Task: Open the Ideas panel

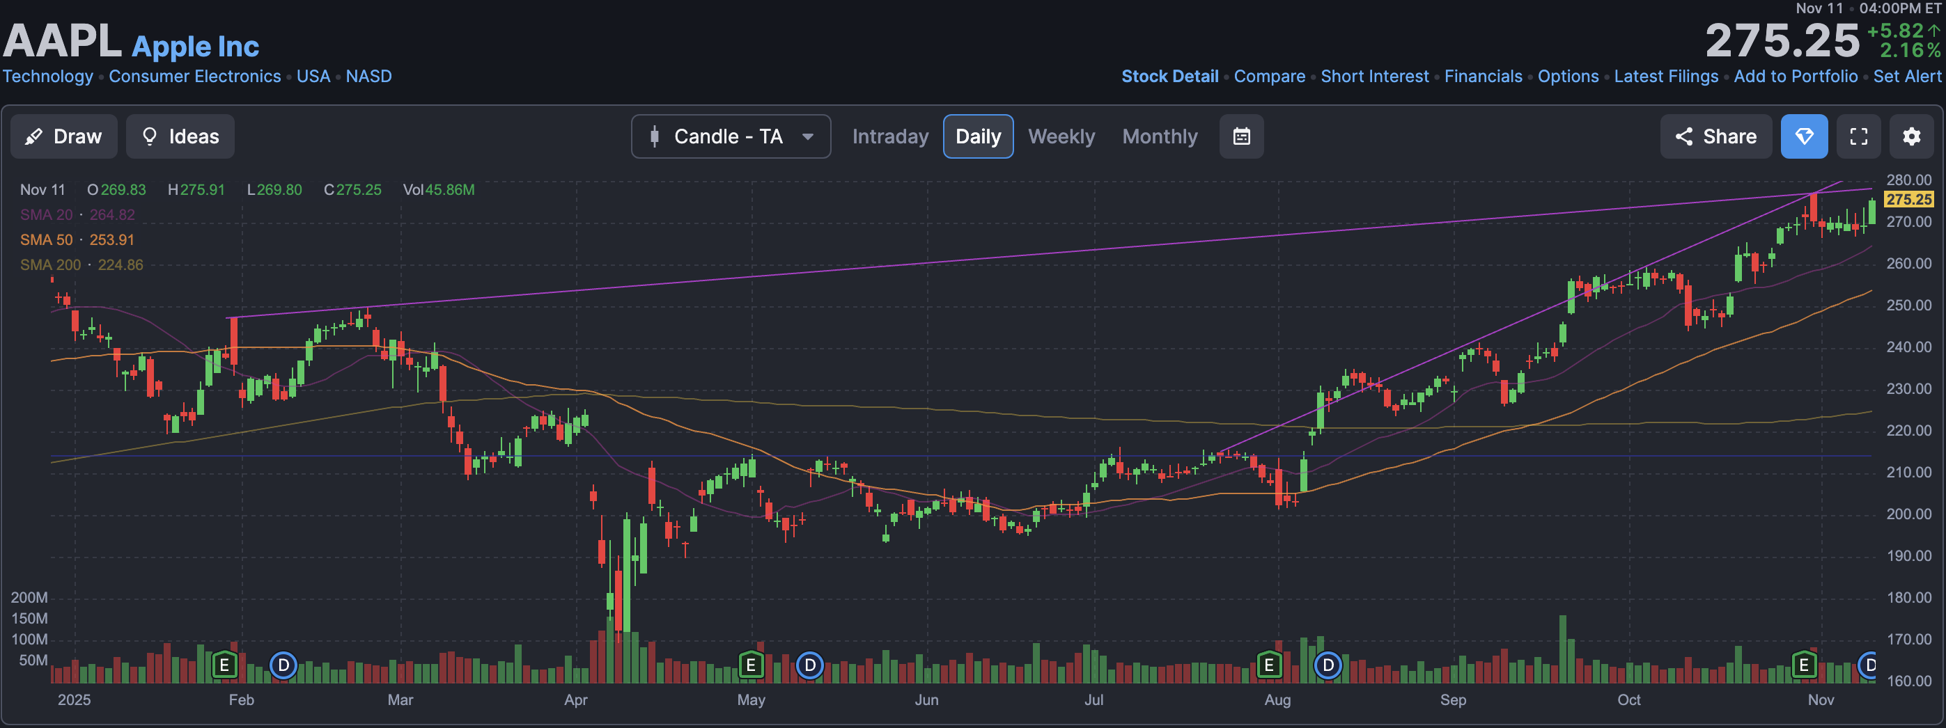Action: pyautogui.click(x=180, y=136)
